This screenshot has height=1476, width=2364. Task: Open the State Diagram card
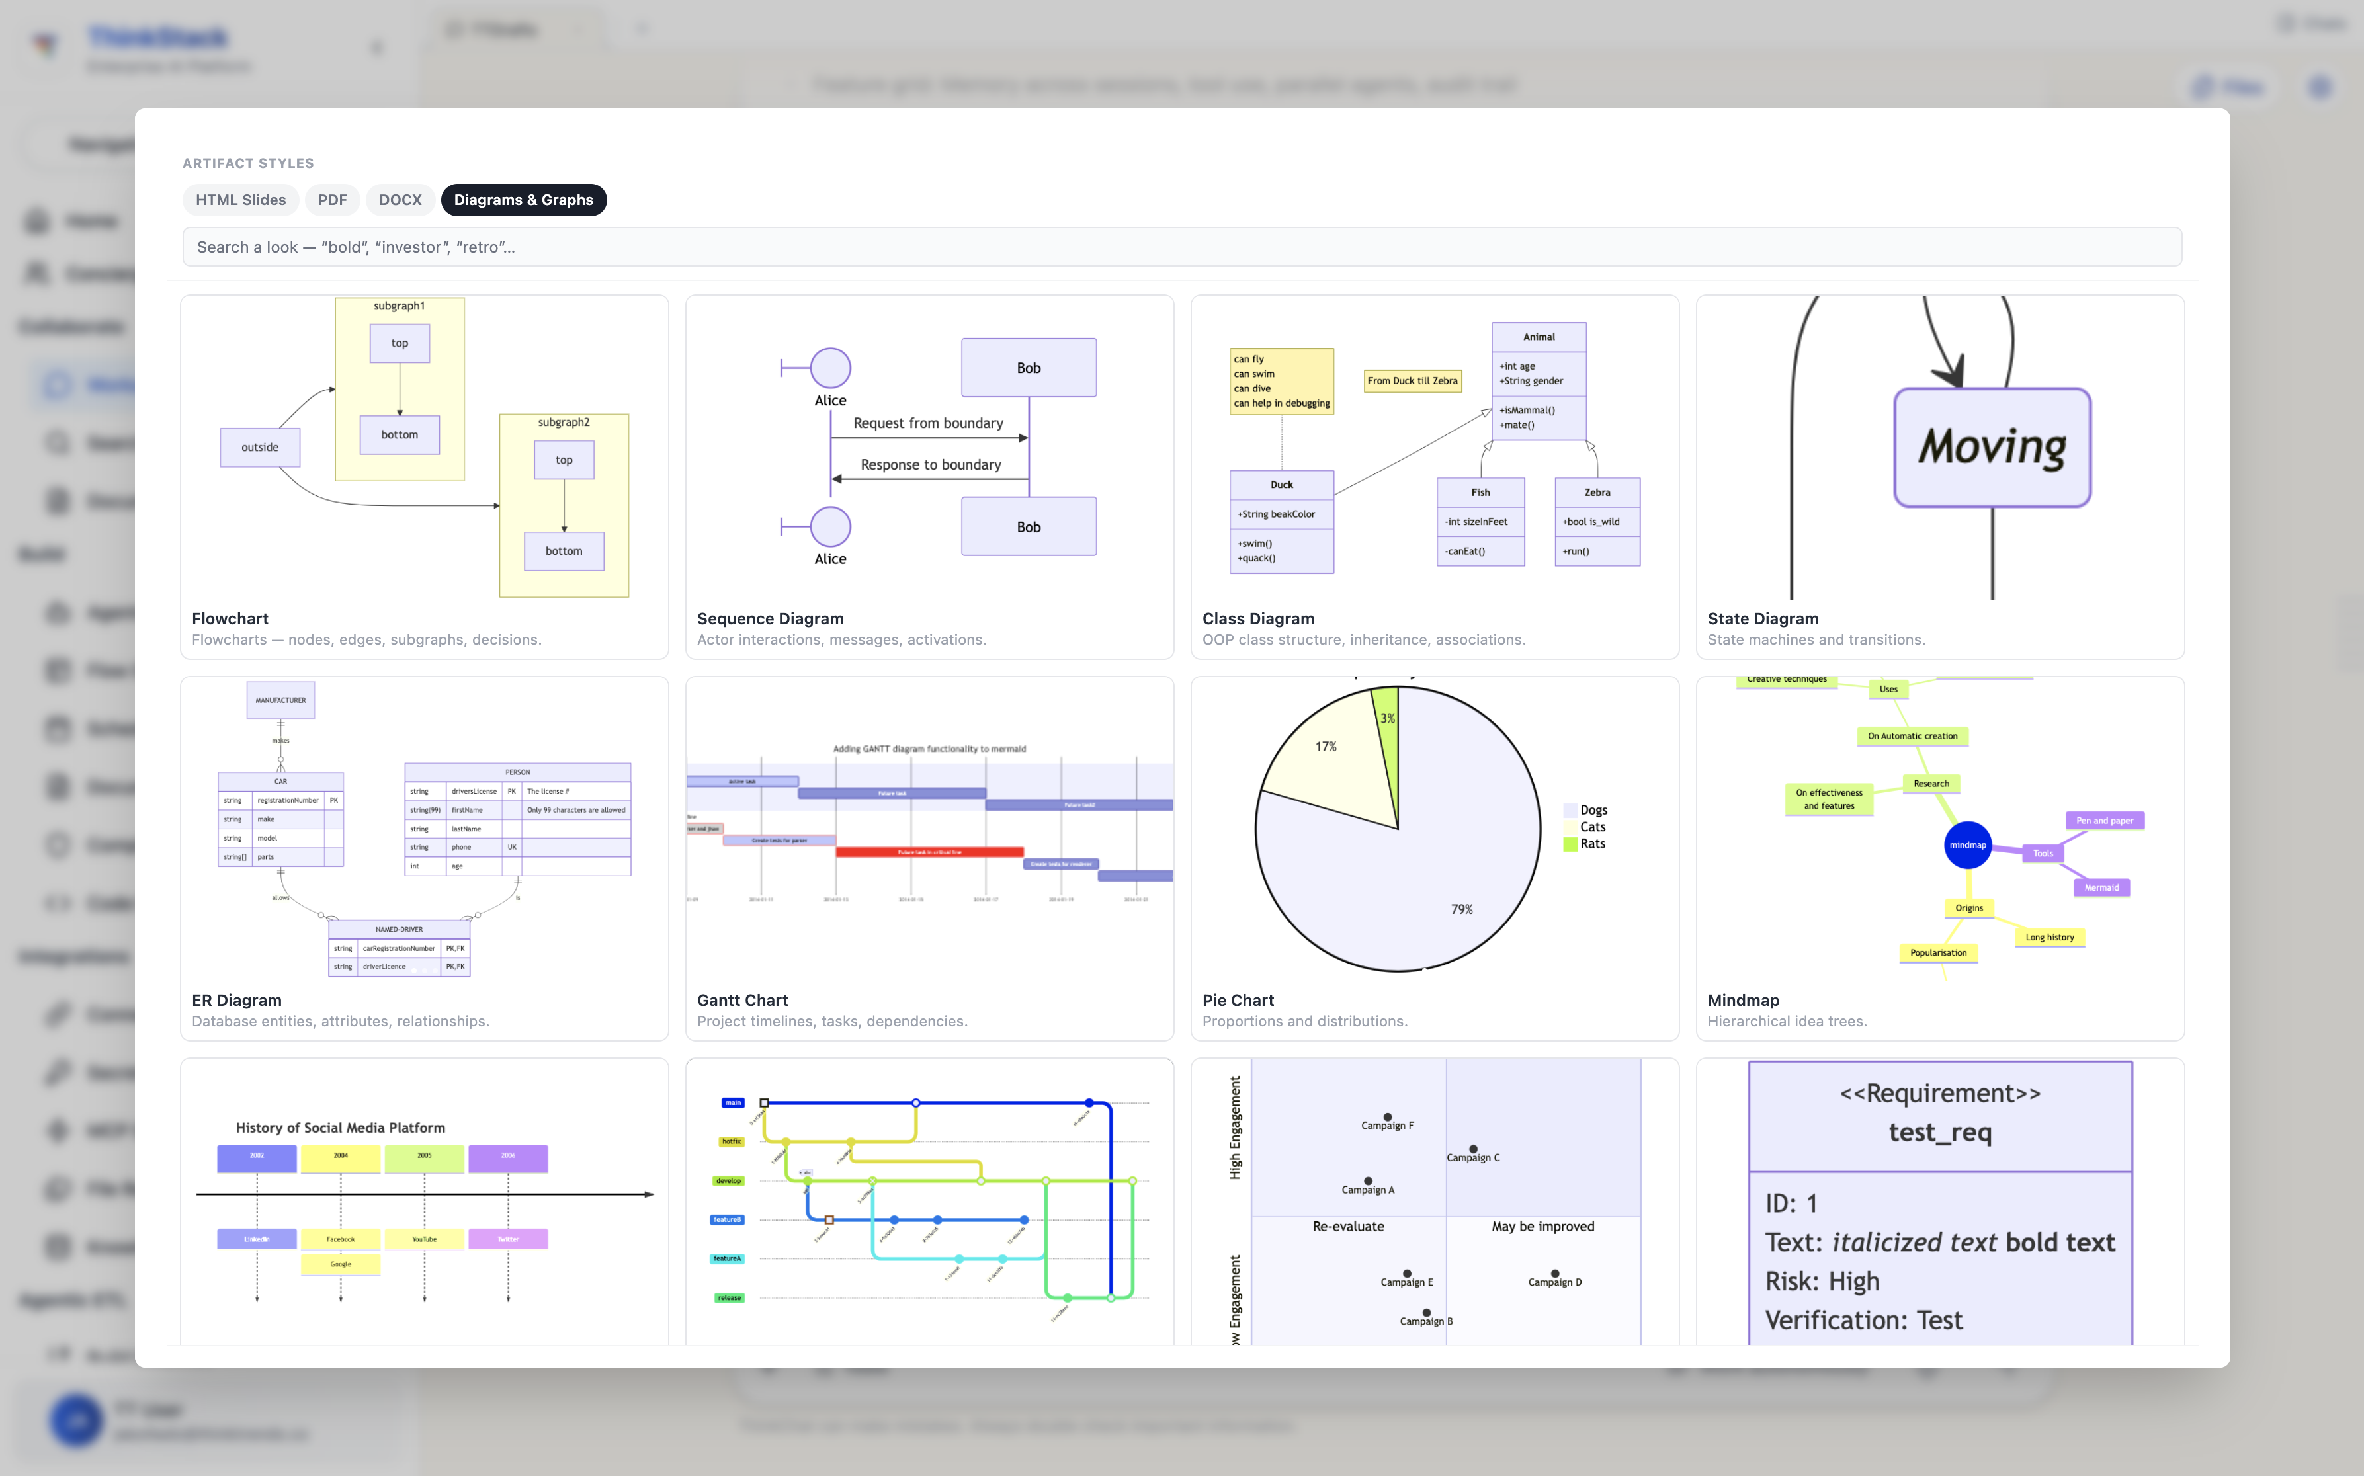(x=1940, y=477)
